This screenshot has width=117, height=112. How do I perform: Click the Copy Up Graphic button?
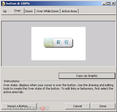(87, 76)
